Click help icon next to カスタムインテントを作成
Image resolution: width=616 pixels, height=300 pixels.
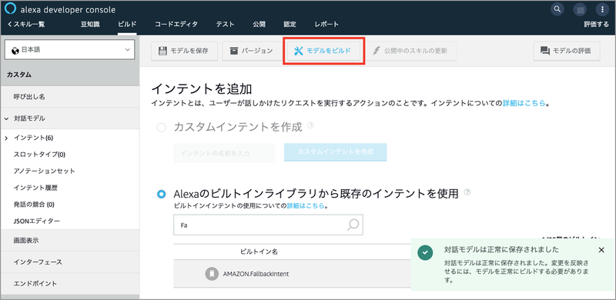tap(311, 125)
